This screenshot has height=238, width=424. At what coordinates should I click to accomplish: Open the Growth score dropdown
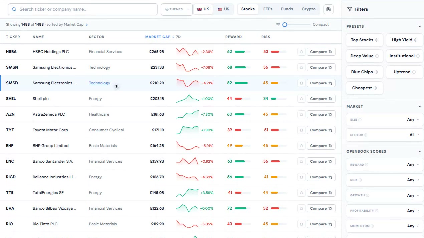pos(385,195)
